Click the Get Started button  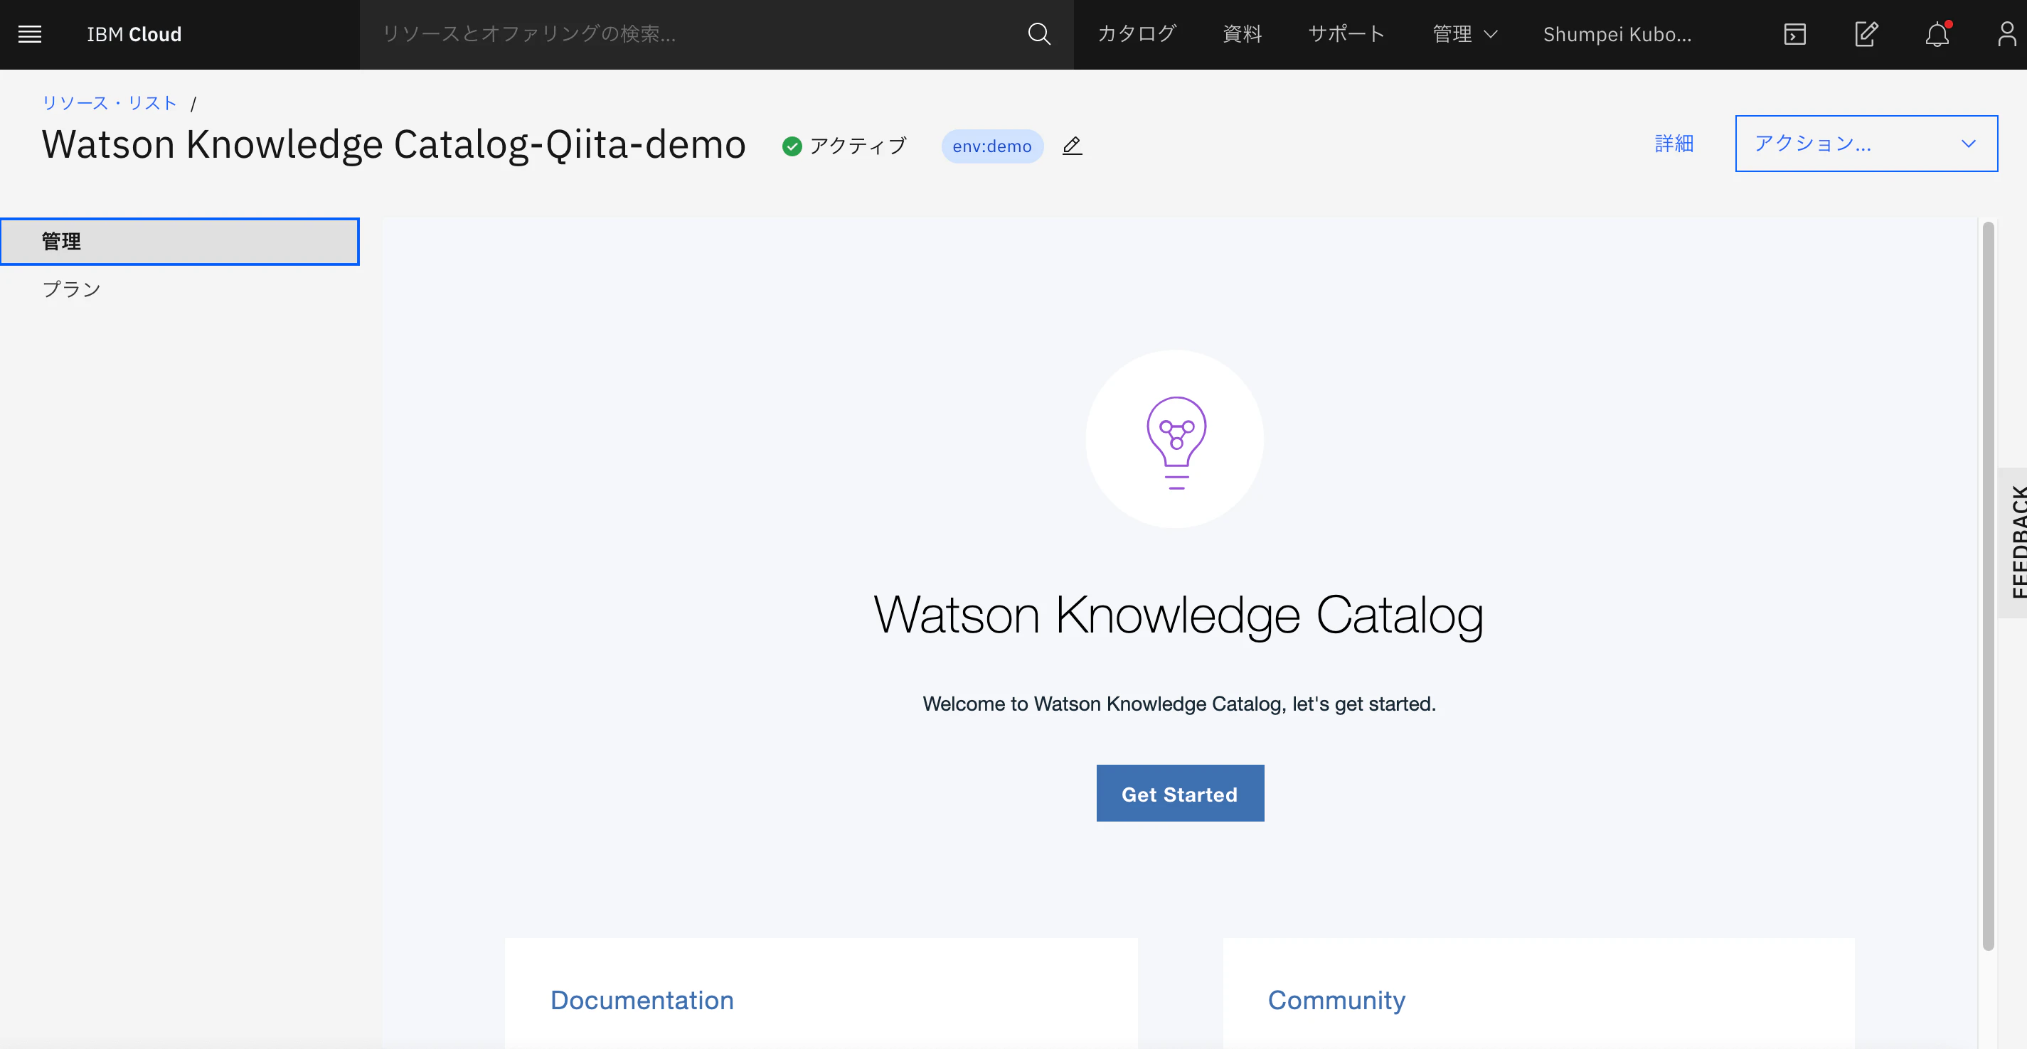click(1181, 793)
